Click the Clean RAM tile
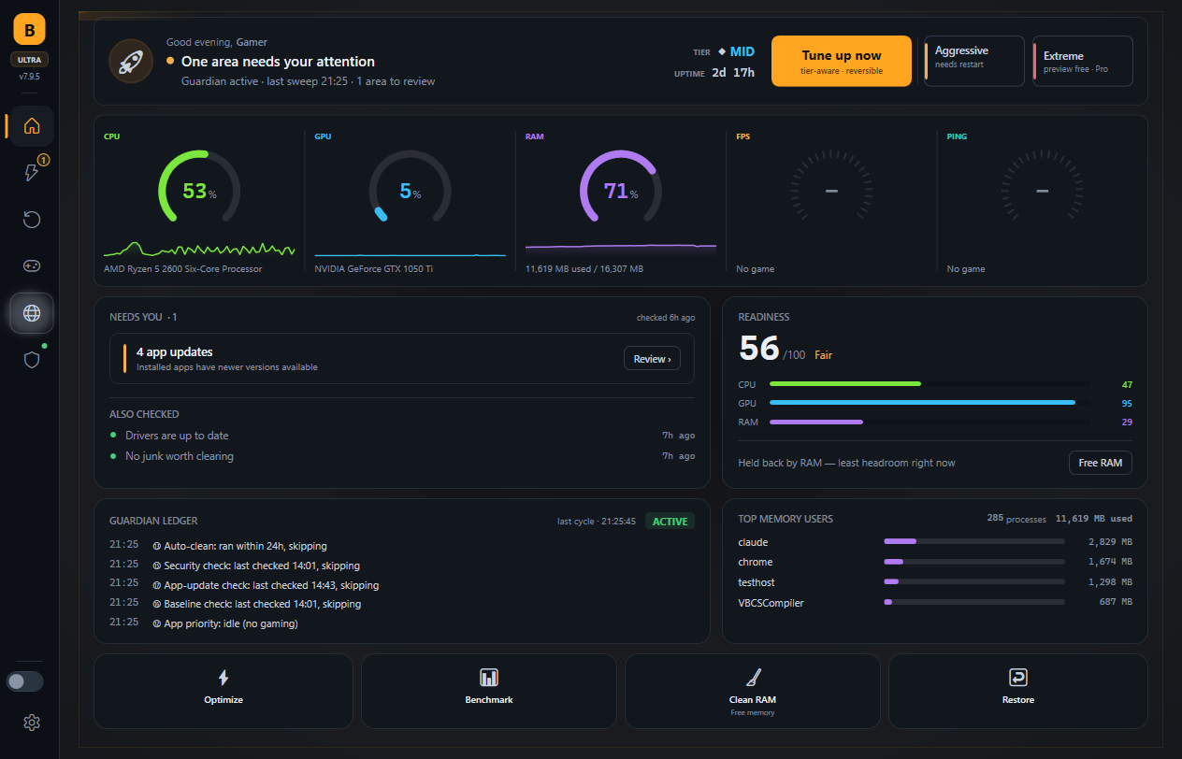1182x759 pixels. tap(753, 691)
